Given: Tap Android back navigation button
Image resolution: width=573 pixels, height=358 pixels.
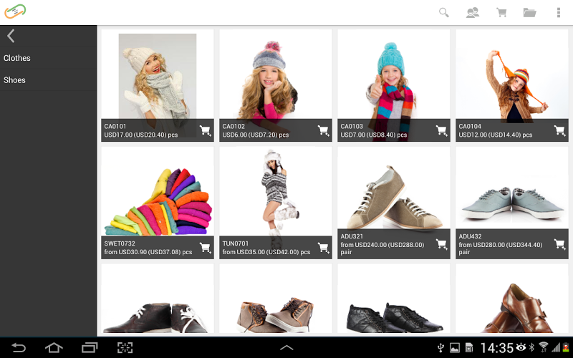Looking at the screenshot, I should [x=18, y=347].
